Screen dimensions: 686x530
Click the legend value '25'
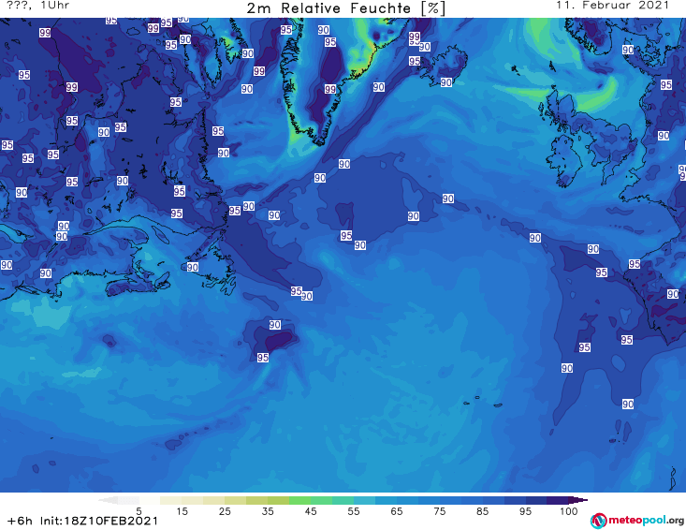point(225,511)
